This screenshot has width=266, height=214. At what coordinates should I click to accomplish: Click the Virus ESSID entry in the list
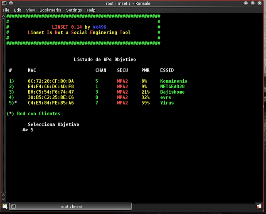(x=167, y=102)
